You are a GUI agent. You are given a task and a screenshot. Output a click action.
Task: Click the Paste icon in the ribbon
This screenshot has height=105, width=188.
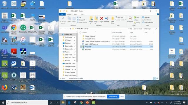74,20
